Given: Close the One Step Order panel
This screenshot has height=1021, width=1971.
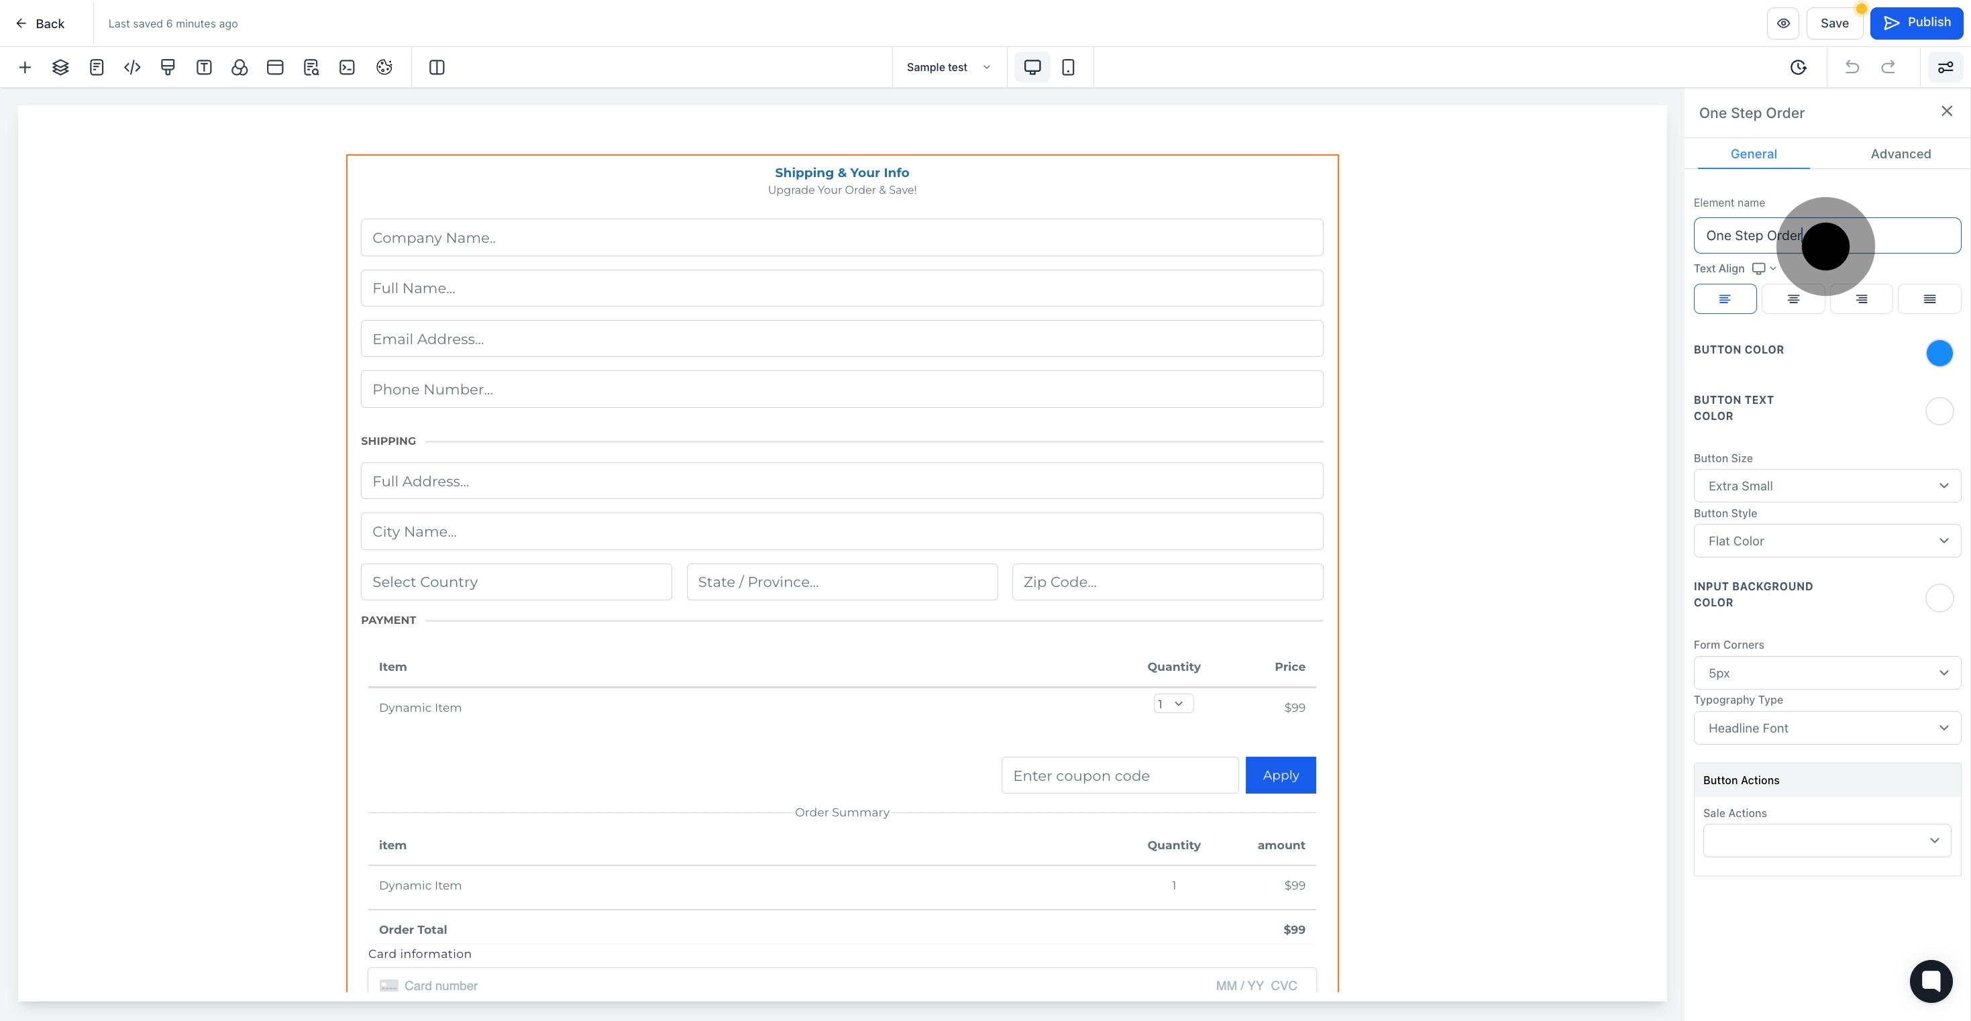Looking at the screenshot, I should 1947,112.
